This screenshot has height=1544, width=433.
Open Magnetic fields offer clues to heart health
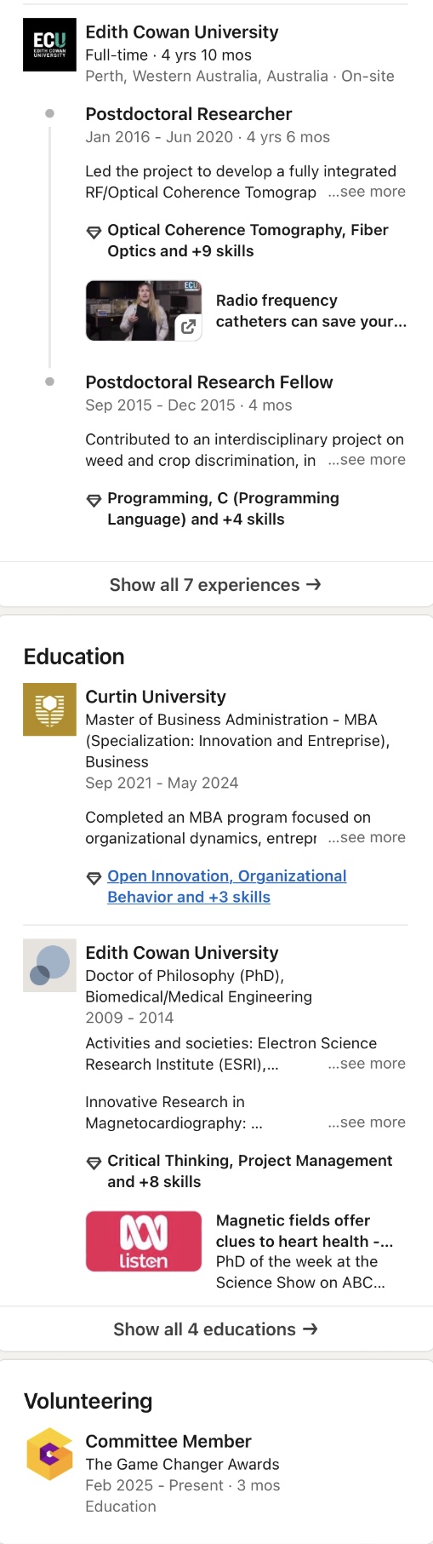(x=304, y=1231)
